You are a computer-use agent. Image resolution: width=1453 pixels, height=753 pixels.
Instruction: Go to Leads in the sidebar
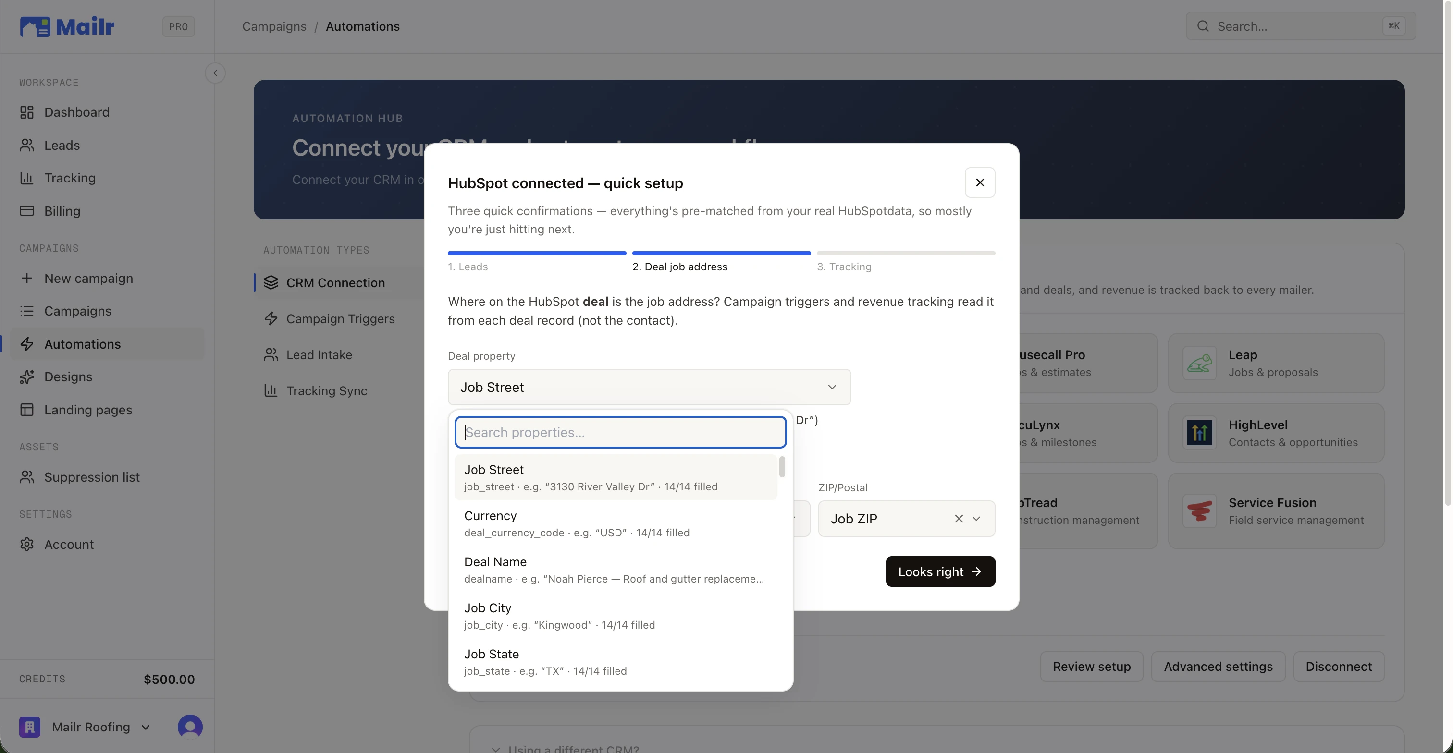point(107,145)
